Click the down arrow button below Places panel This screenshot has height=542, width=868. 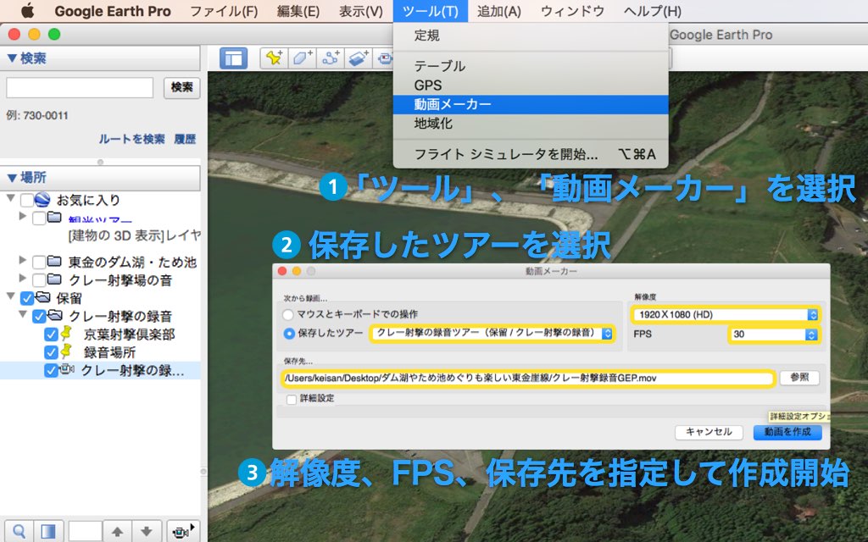pos(147,532)
